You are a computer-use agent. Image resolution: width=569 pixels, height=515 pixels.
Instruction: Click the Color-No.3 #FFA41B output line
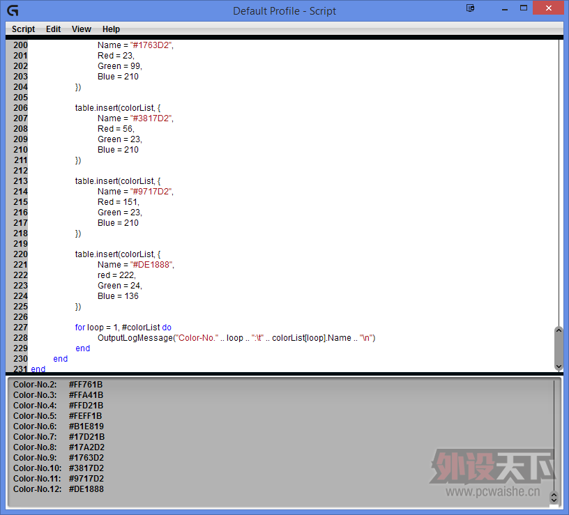click(x=58, y=395)
